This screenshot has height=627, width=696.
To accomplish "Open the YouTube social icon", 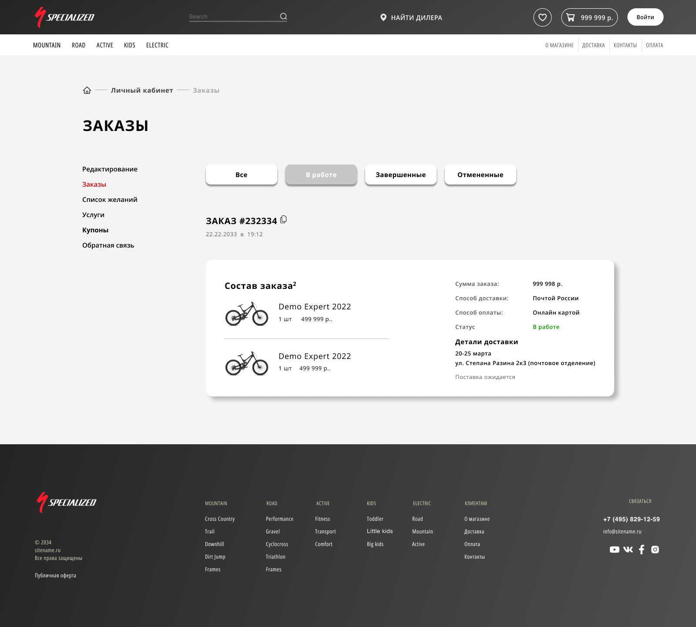I will (615, 550).
